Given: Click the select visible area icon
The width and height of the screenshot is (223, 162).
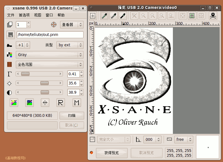Looking at the screenshot, I should 192,16.
